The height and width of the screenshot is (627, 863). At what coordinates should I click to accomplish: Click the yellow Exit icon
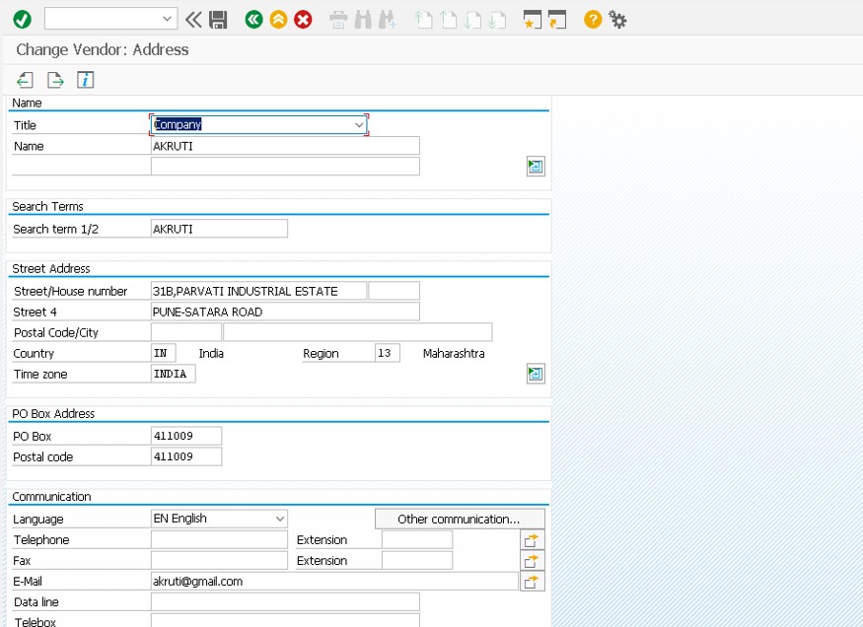point(278,20)
